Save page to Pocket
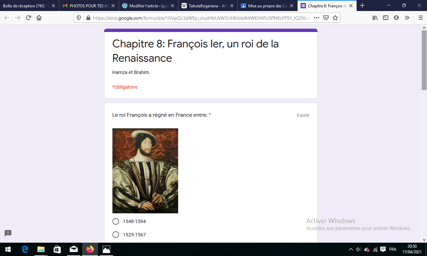 pyautogui.click(x=326, y=18)
